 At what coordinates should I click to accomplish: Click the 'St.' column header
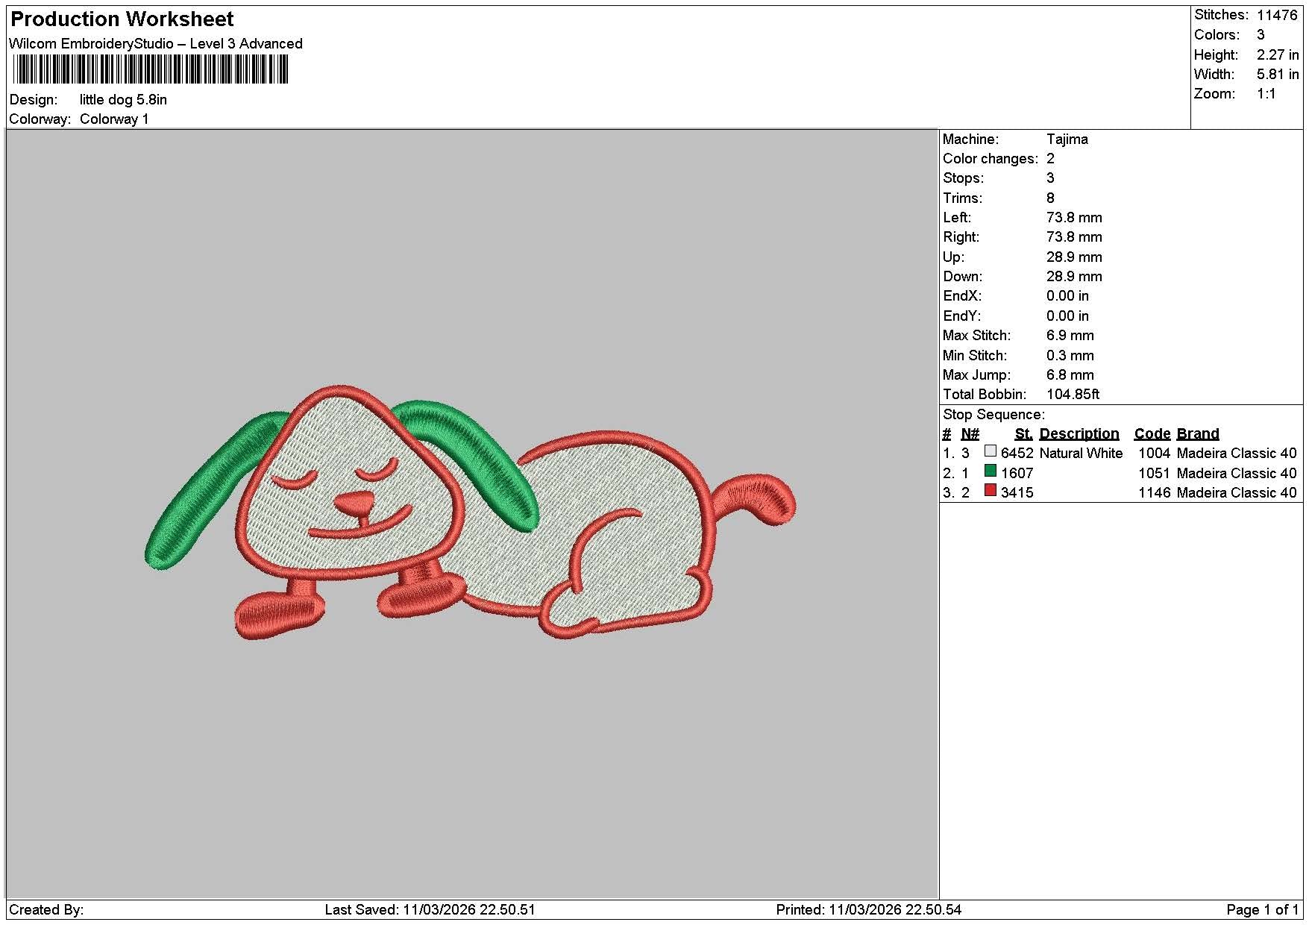(1023, 433)
